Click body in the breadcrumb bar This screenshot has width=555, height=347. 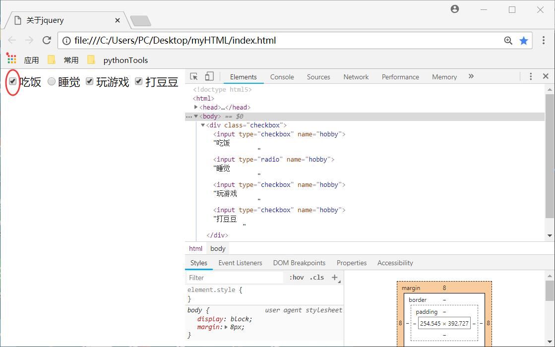click(x=218, y=249)
